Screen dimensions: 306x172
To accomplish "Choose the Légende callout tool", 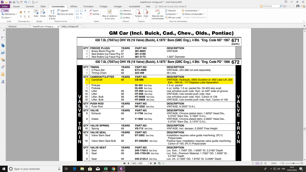I will 63,10.
